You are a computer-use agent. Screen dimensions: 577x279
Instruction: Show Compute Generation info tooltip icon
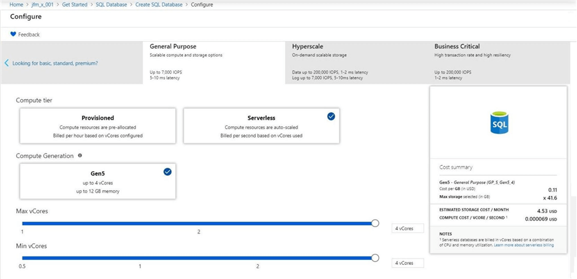80,155
